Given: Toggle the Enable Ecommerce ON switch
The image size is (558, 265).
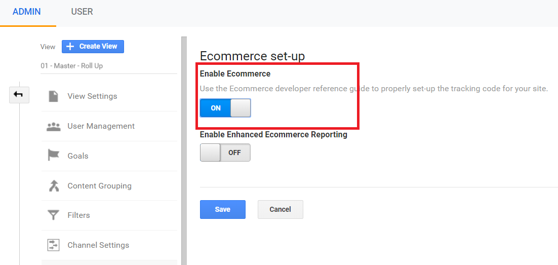Looking at the screenshot, I should (225, 108).
